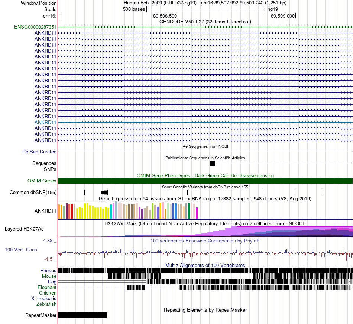Viewport: 353px width, 324px height.
Task: Click the hg19 label beside scale bar
Action: pos(273,9)
